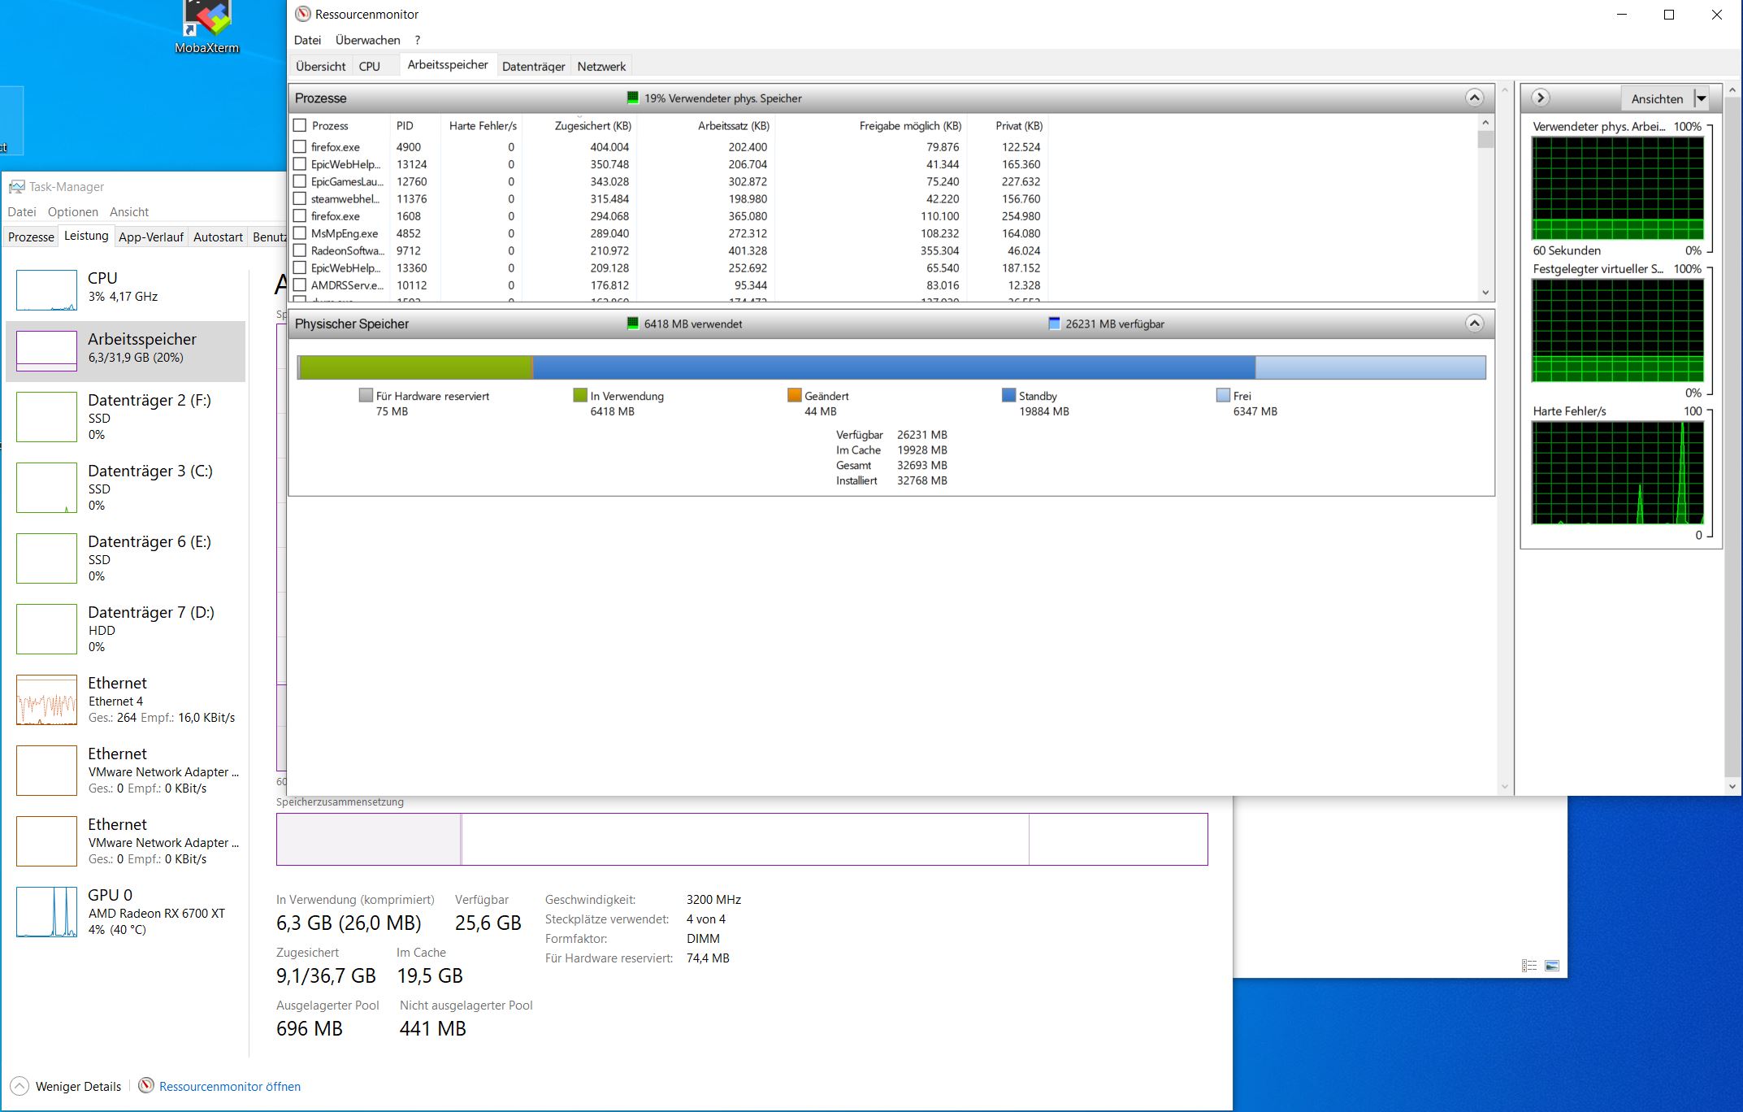Click the green In Verwendung memory bar segment
This screenshot has height=1112, width=1743.
[x=416, y=367]
